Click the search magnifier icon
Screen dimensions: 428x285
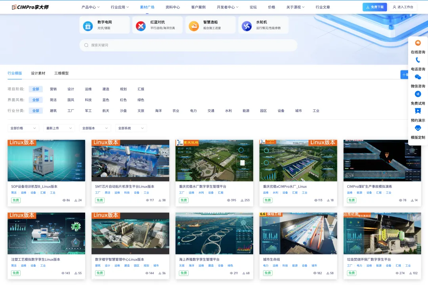86,45
